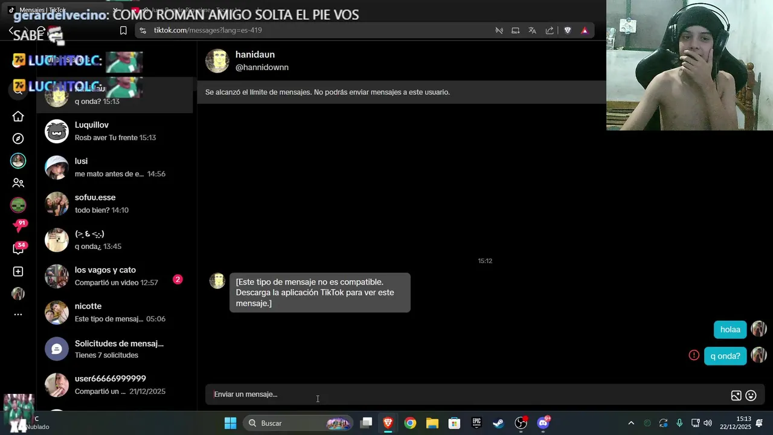Viewport: 773px width, 435px height.
Task: Open the lusi conversation
Action: pos(115,167)
